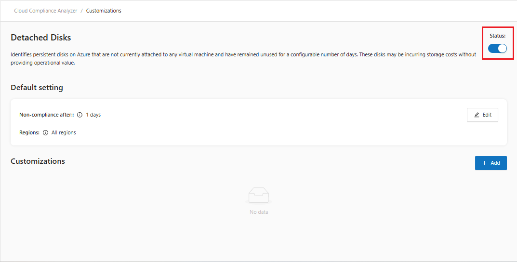The image size is (517, 262).
Task: Click the empty inbox No data icon
Action: point(259,196)
